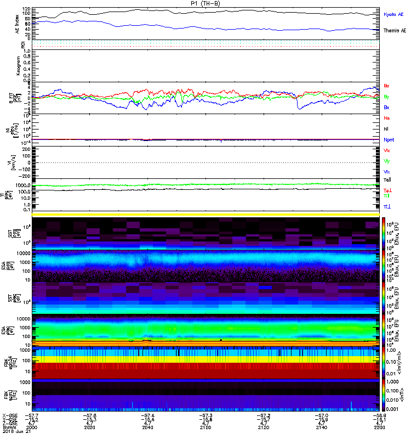
Task: Select the Kyoto AE legend label
Action: pos(393,14)
